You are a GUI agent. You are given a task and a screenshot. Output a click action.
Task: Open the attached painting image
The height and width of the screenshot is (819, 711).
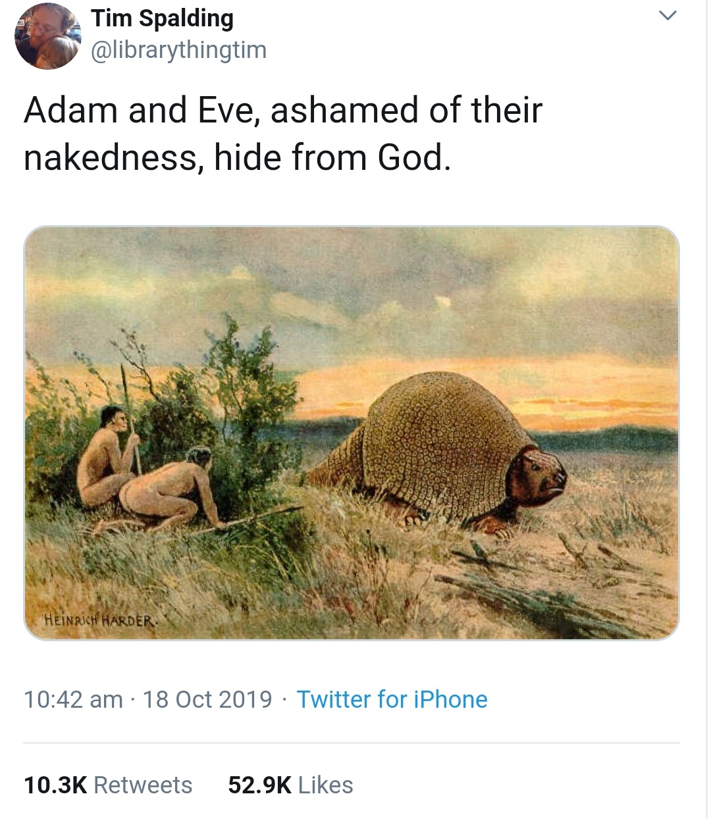(x=352, y=433)
